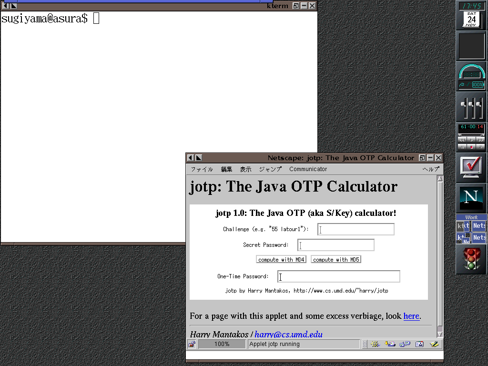Minimize the Netscape window
Screen dimensions: 488x366
[x=430, y=158]
